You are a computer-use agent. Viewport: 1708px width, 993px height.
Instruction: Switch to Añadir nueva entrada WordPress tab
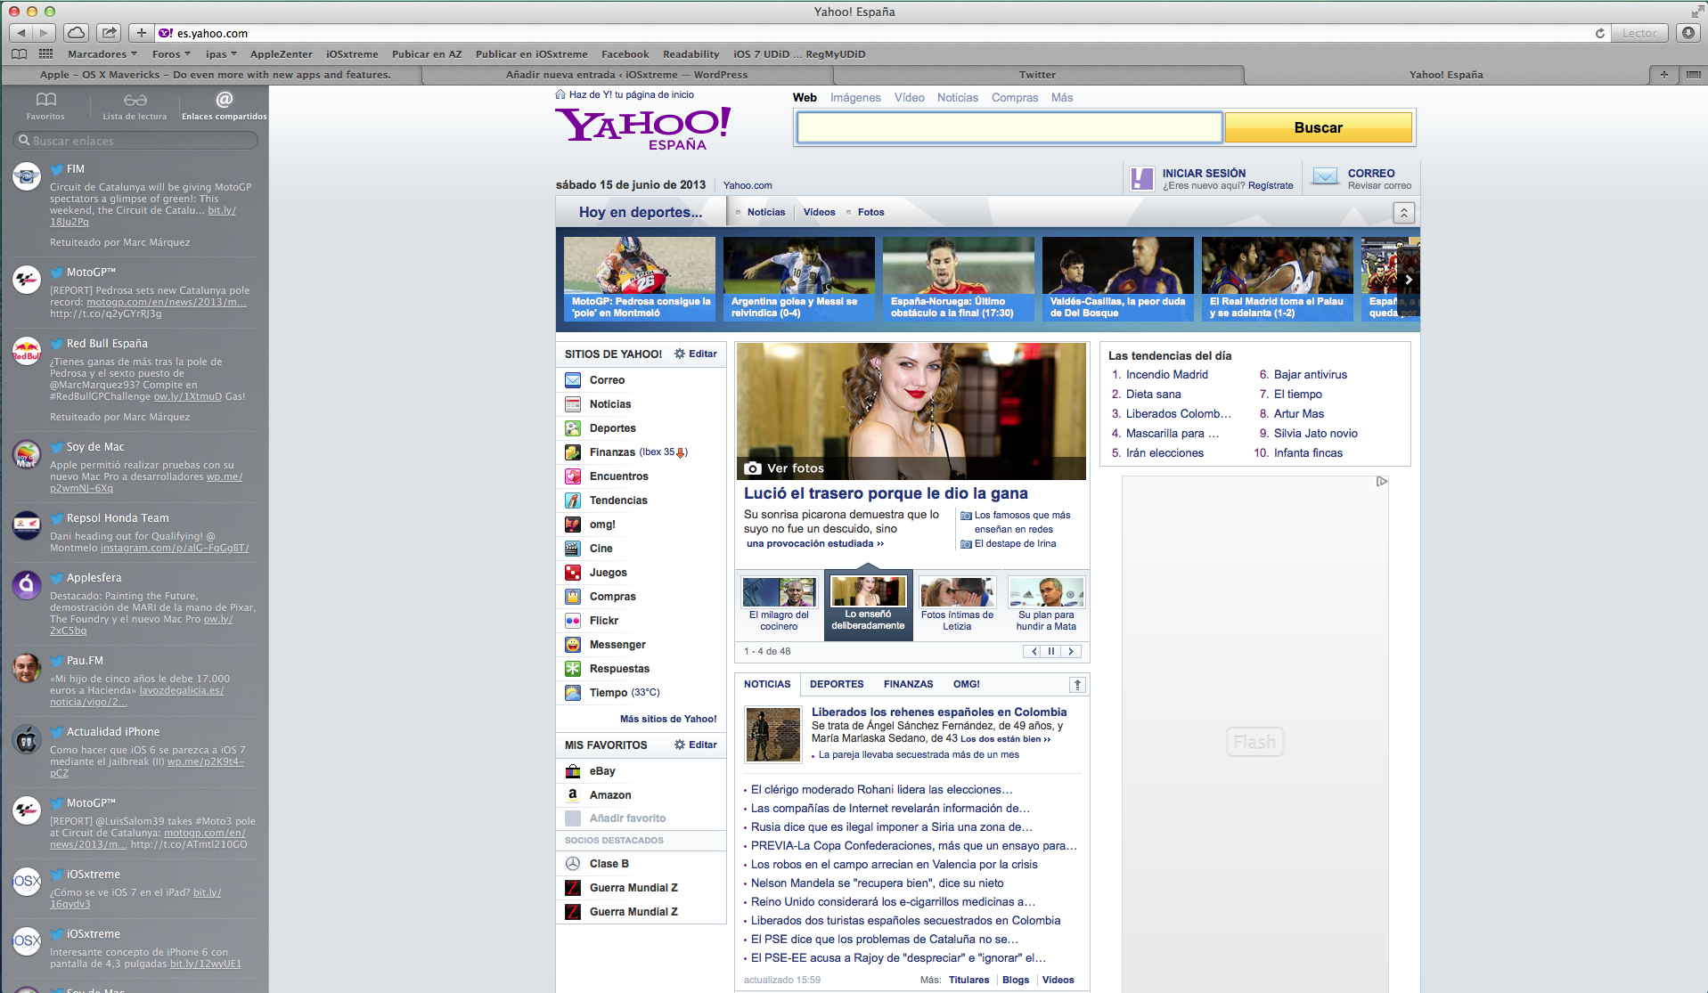click(x=626, y=75)
